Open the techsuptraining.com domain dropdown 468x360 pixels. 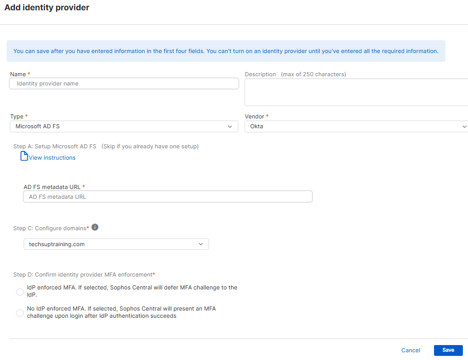pyautogui.click(x=116, y=244)
